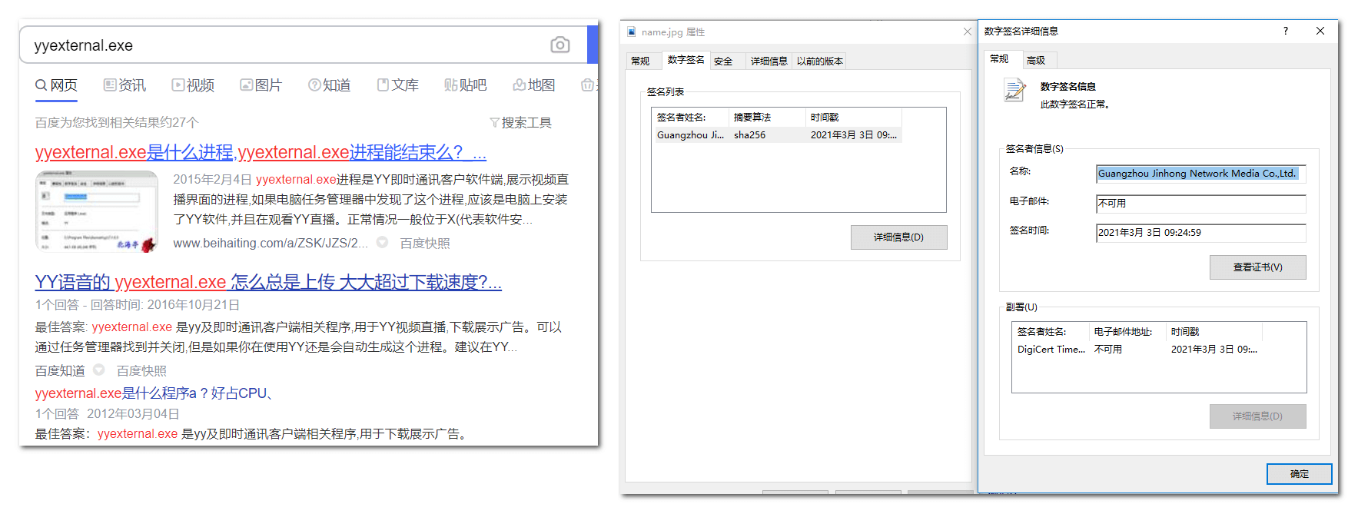The image size is (1358, 514).
Task: Click the 签名者姓名 column header in 签名列表
Action: click(x=690, y=117)
